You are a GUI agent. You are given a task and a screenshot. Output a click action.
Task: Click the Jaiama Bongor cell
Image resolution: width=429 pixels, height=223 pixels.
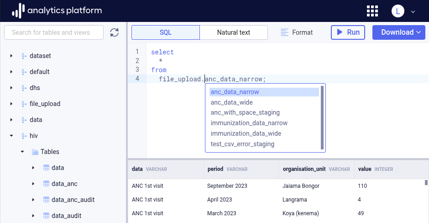(301, 186)
